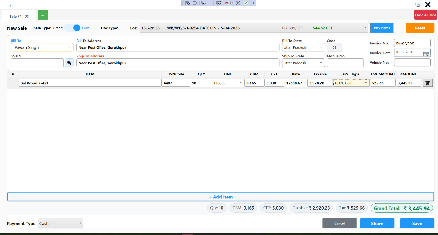Viewport: 438px width, 235px height.
Task: Click the accessibility person icon in the toolbar
Action: pyautogui.click(x=238, y=3)
